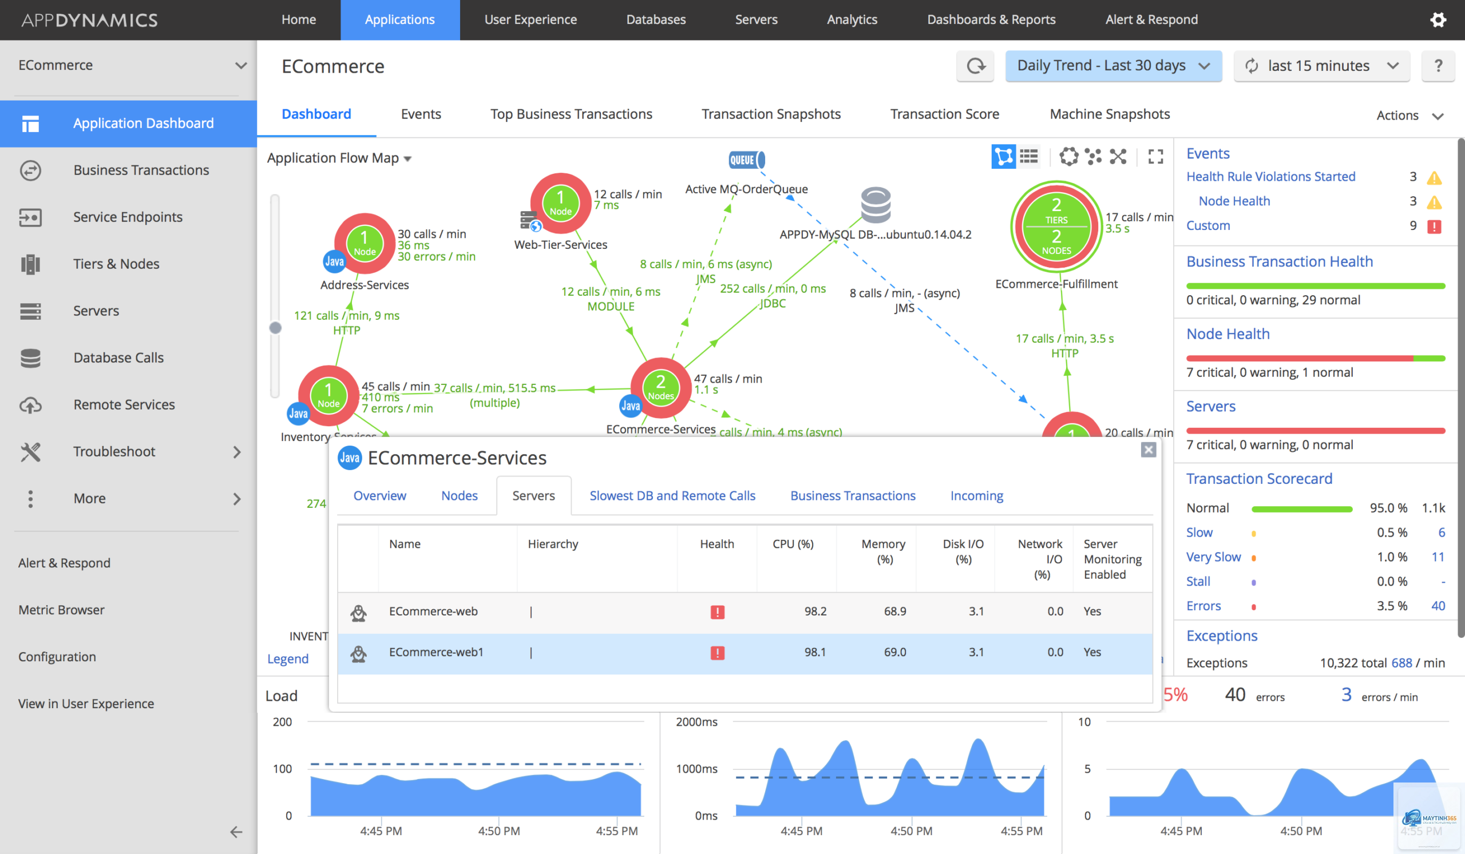Click the red critical icon beside Custom events

tap(1434, 226)
